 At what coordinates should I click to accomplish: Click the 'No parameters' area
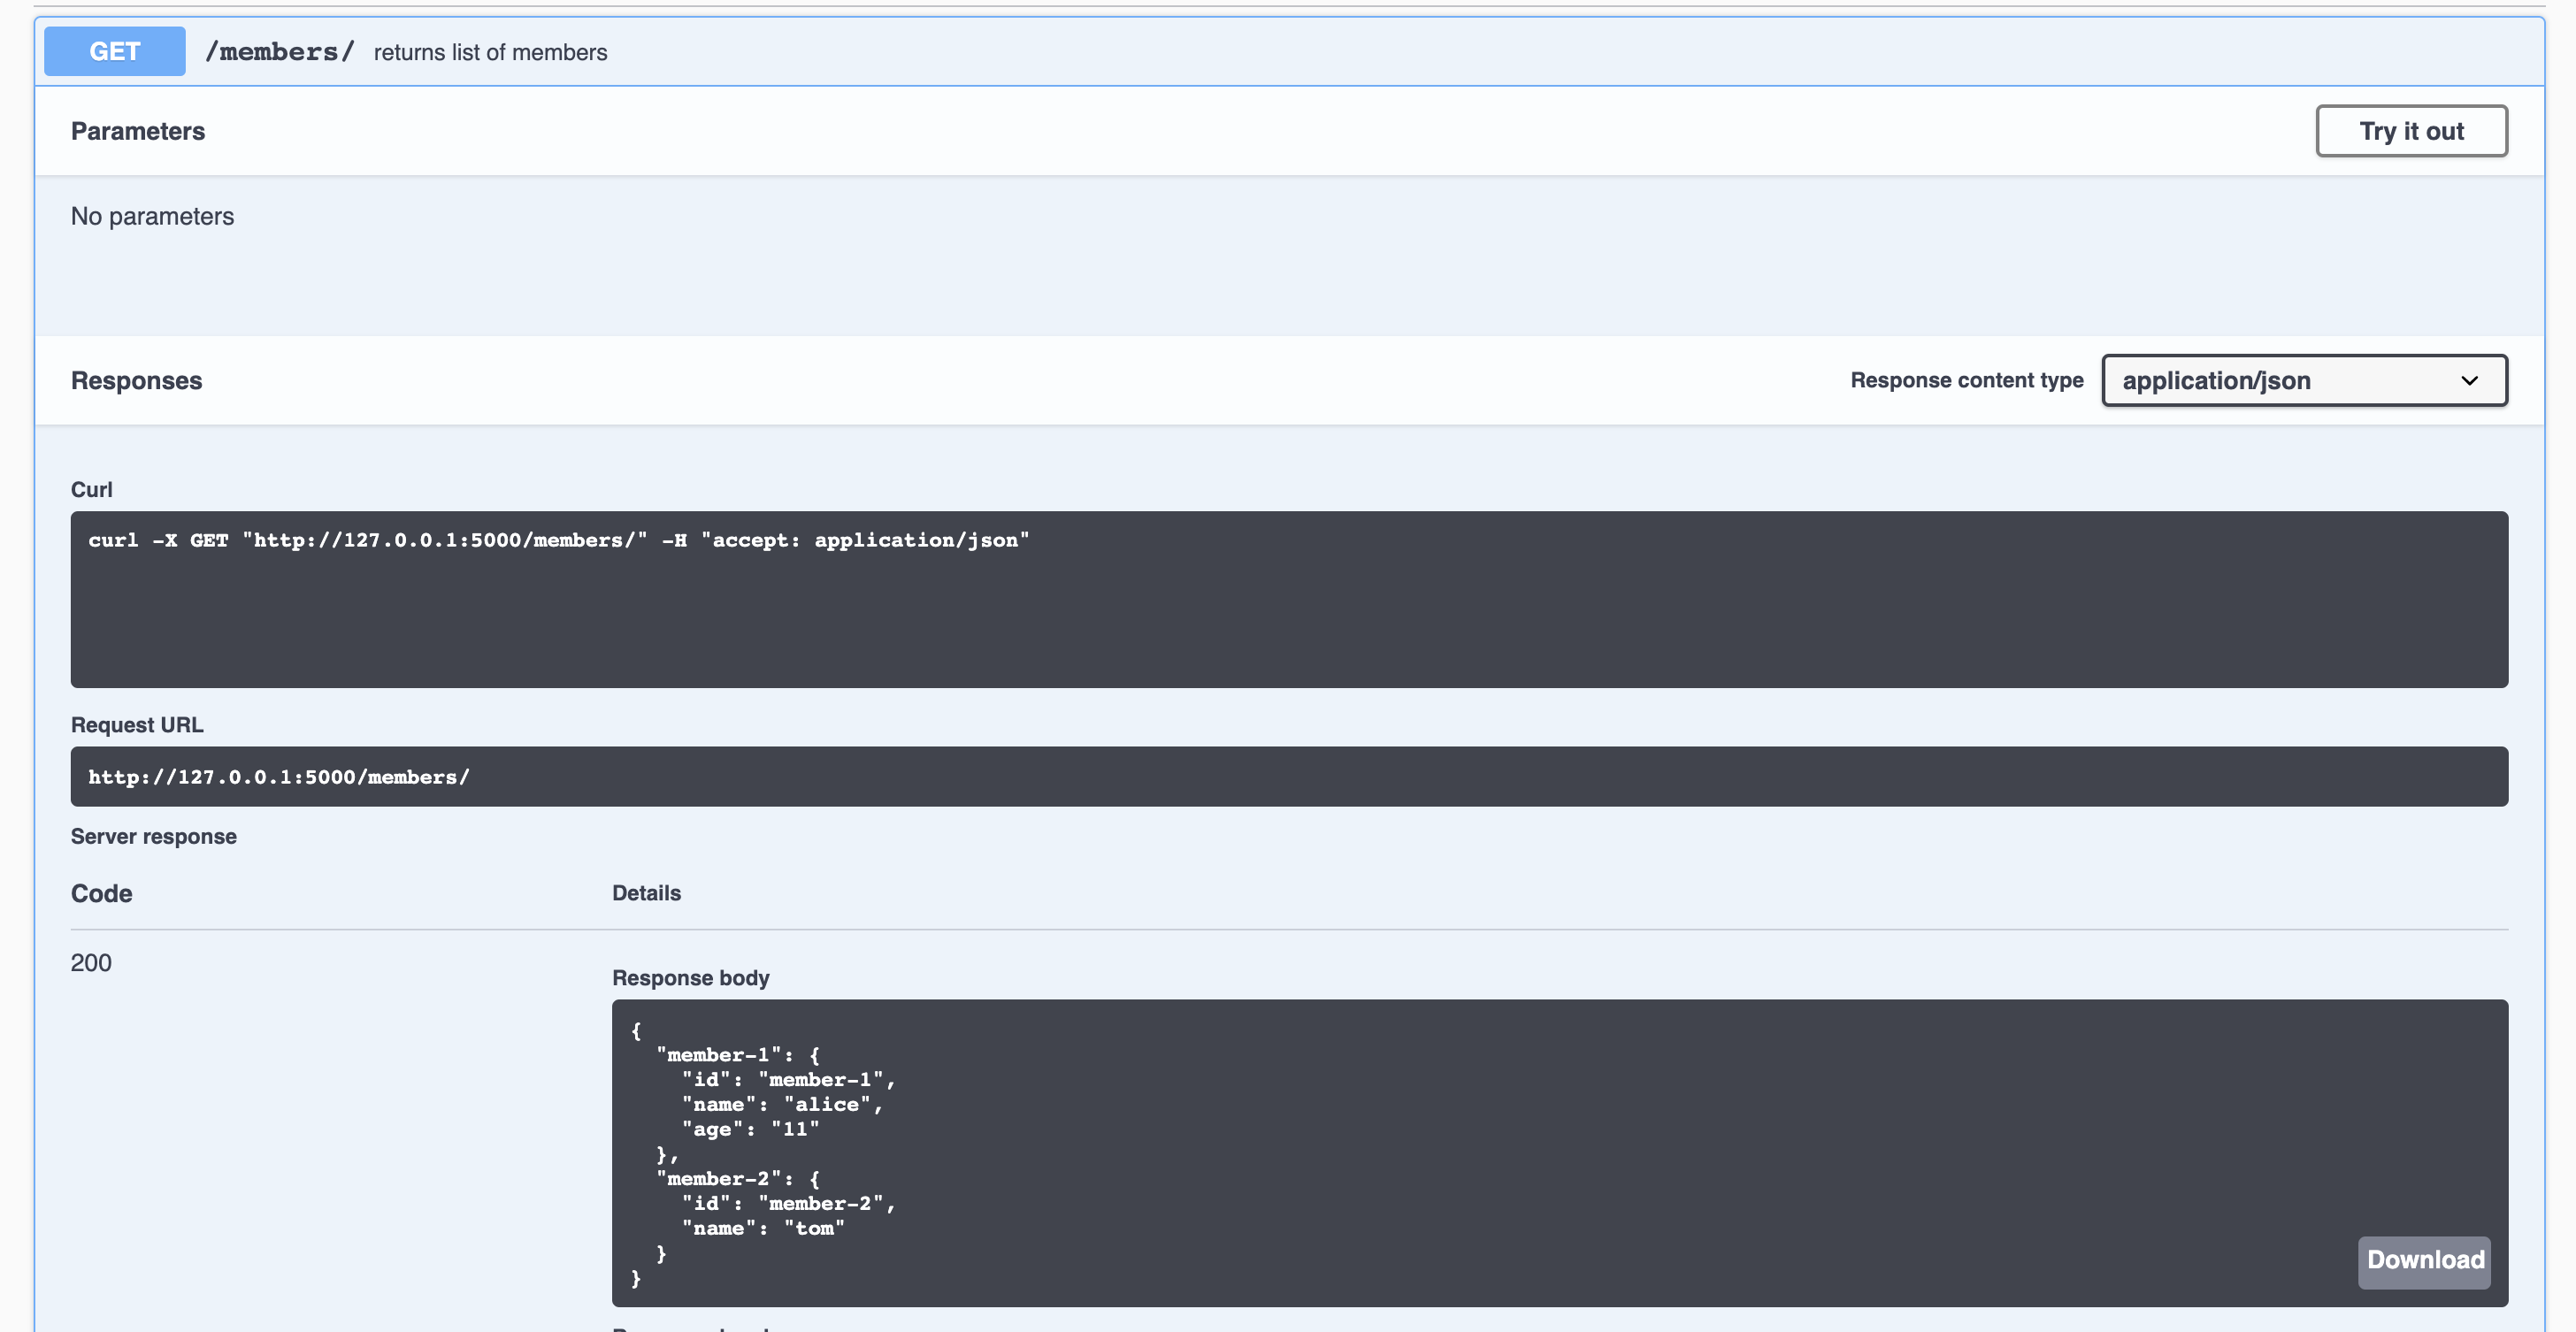(x=152, y=216)
